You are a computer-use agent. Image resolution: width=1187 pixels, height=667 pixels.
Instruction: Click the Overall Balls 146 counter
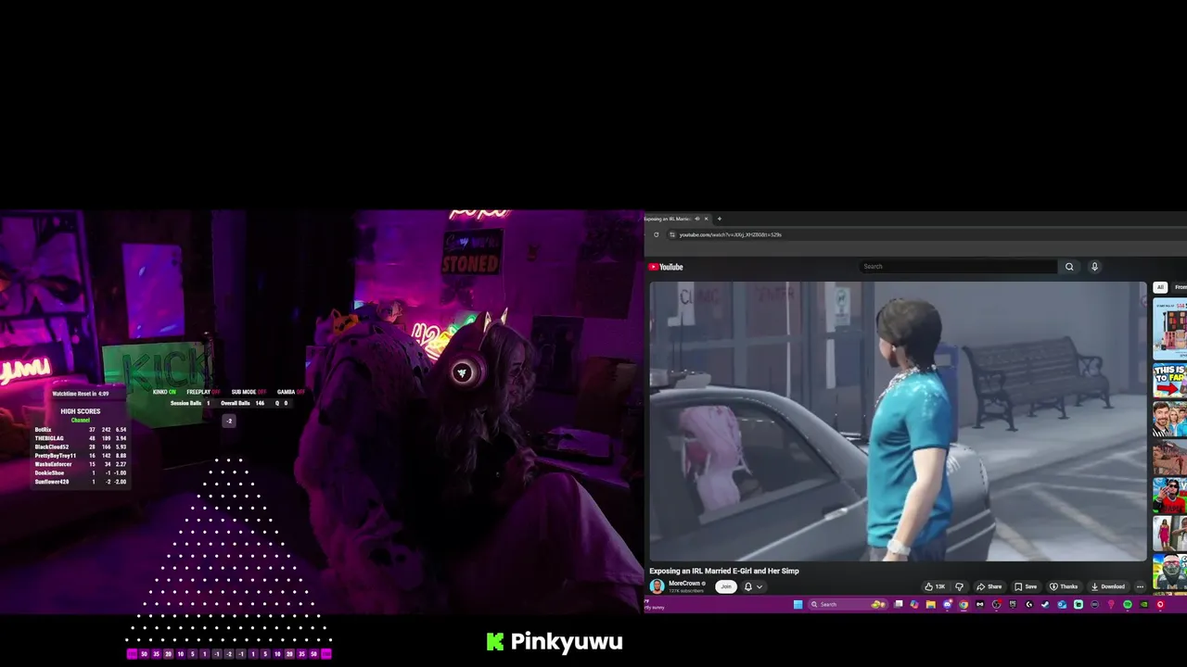(243, 403)
